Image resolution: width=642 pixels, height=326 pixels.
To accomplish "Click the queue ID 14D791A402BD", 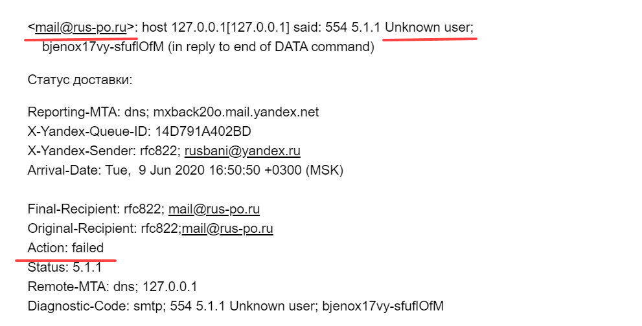I will 203,131.
